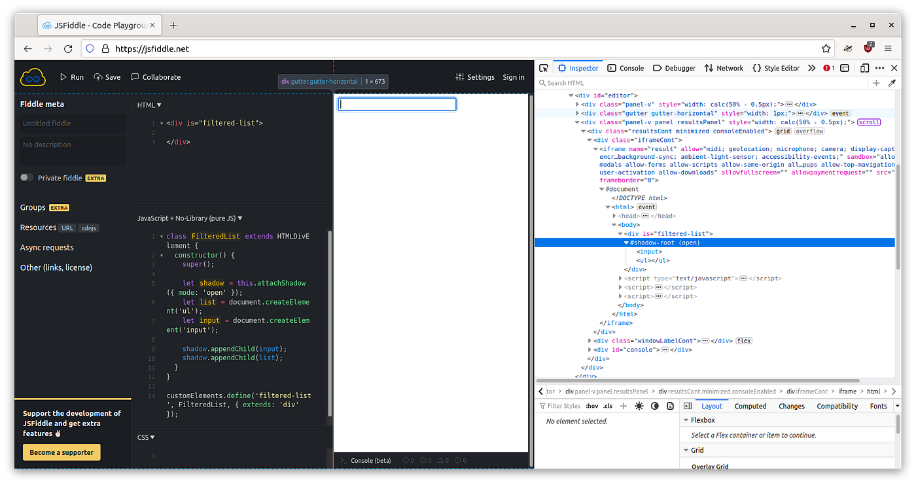Open the Style Editor tab
916x485 pixels.
point(776,68)
